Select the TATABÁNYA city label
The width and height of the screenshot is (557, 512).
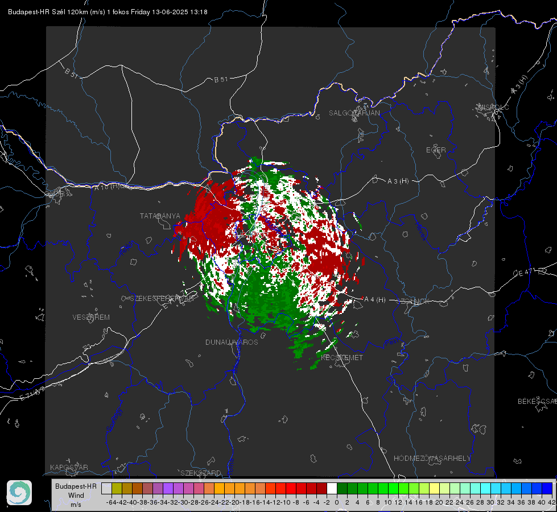(160, 216)
